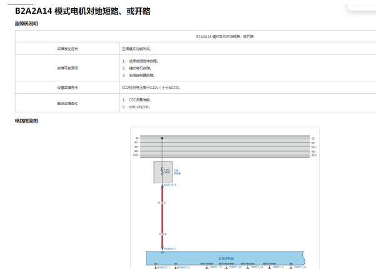The width and height of the screenshot is (376, 269).
Task: Select trigger item 2 IGN ON/OK
Action: (x=140, y=107)
